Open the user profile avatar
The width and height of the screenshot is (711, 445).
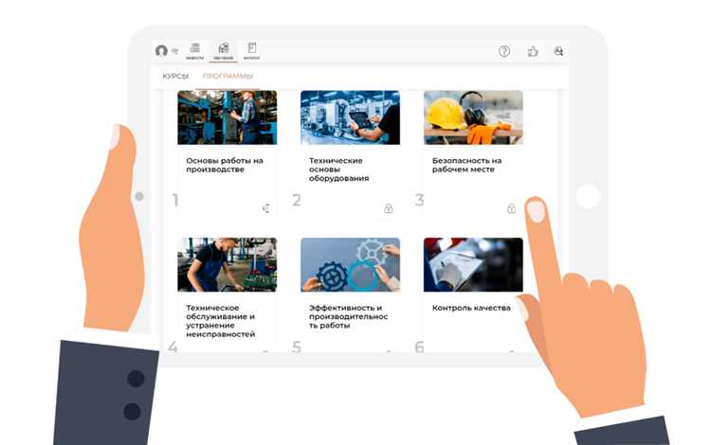[161, 51]
